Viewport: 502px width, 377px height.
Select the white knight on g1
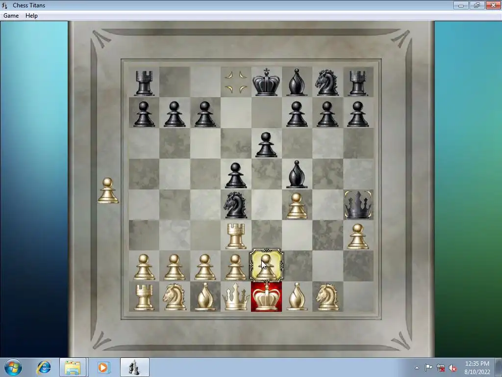[x=327, y=297]
